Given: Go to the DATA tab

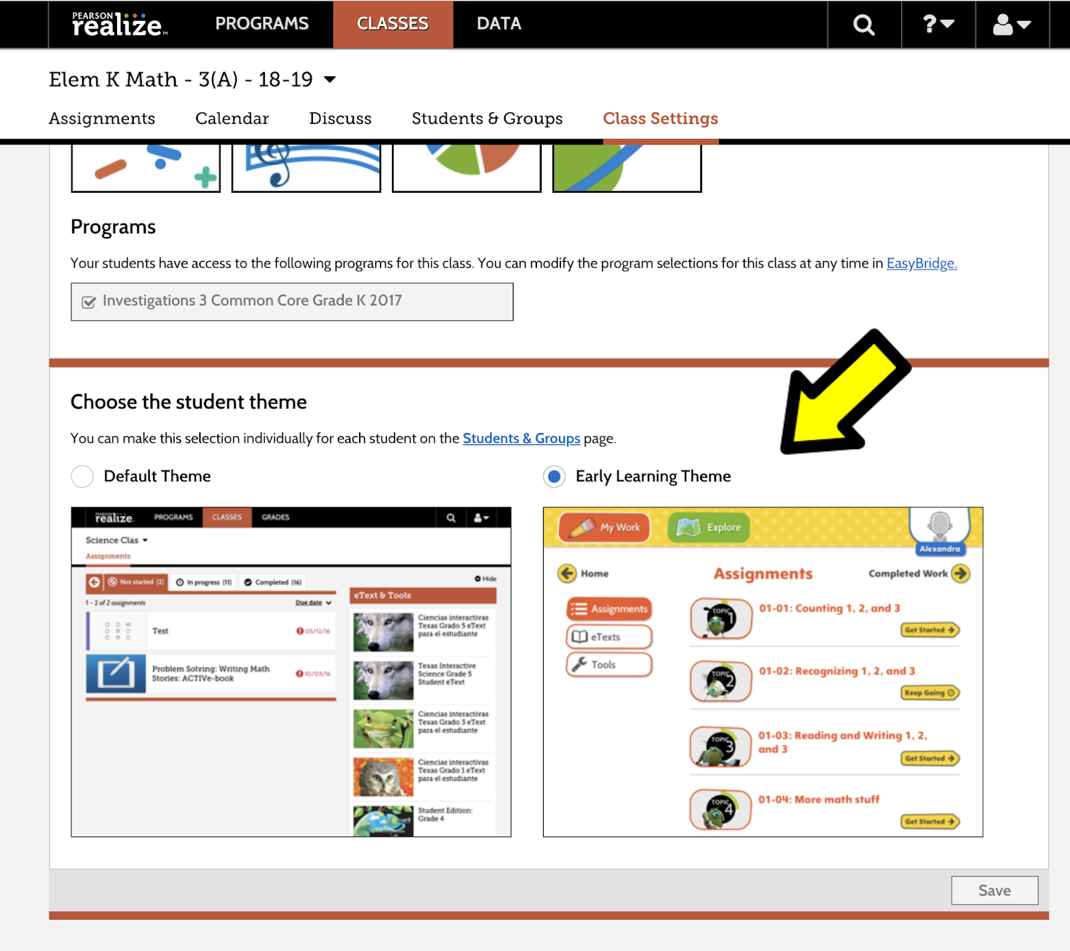Looking at the screenshot, I should pyautogui.click(x=499, y=23).
